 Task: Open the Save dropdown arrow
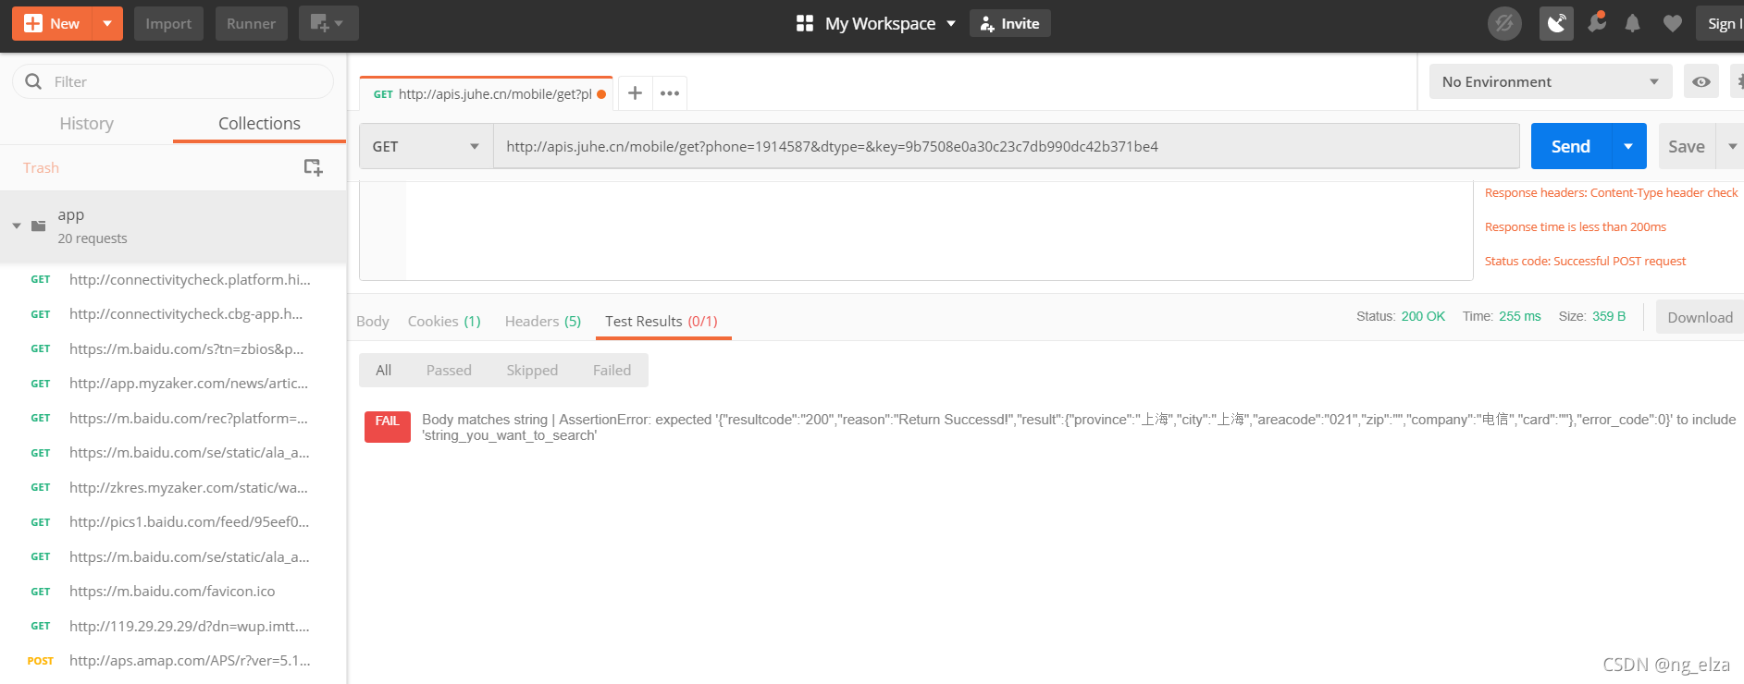1731,146
